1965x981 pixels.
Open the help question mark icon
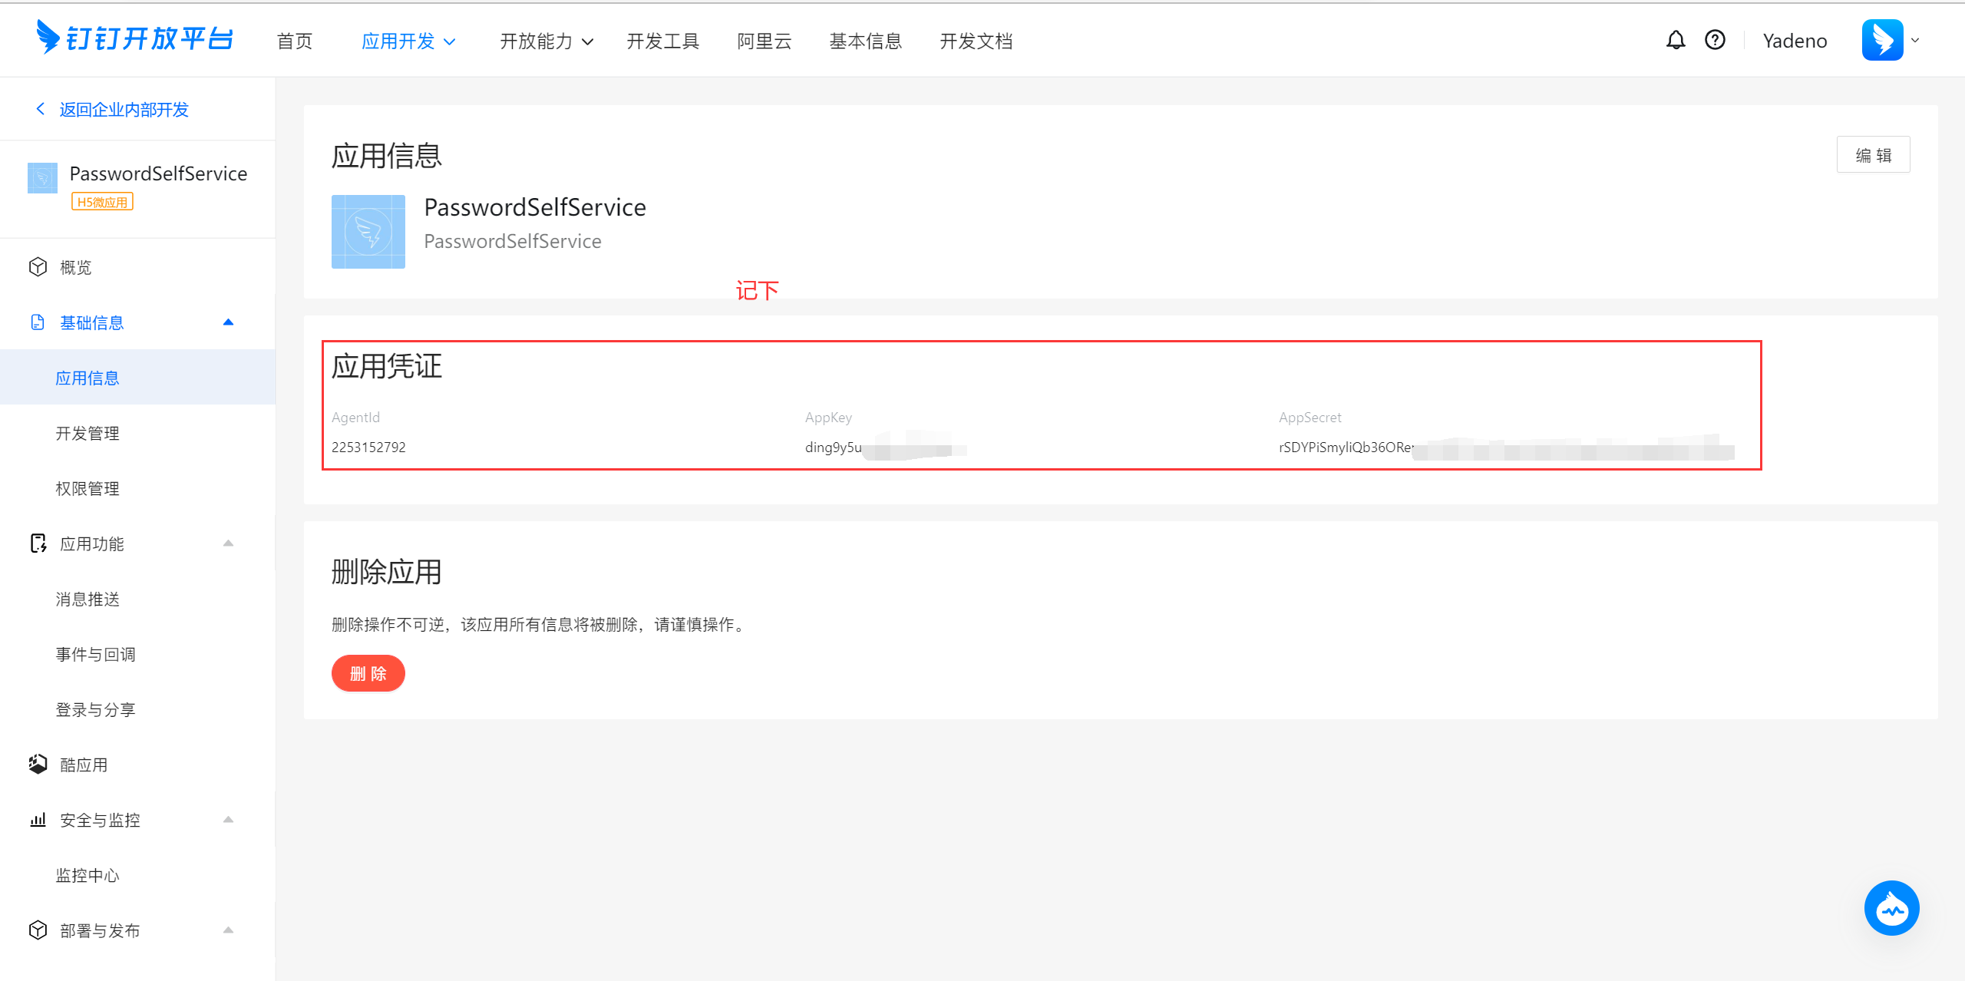pos(1715,41)
